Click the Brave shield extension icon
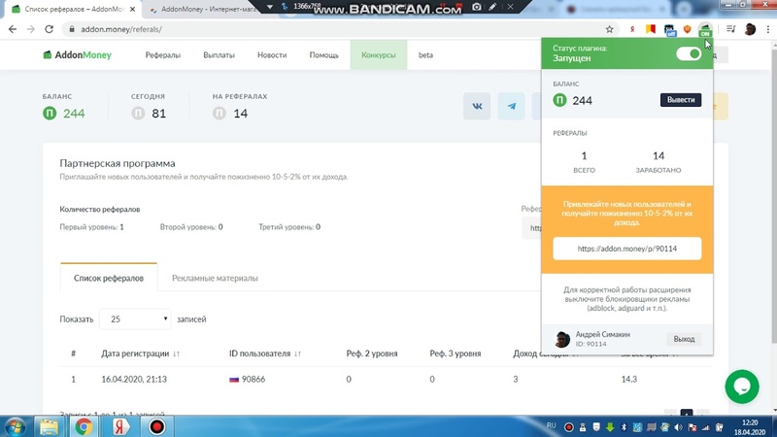This screenshot has height=437, width=777. [688, 30]
